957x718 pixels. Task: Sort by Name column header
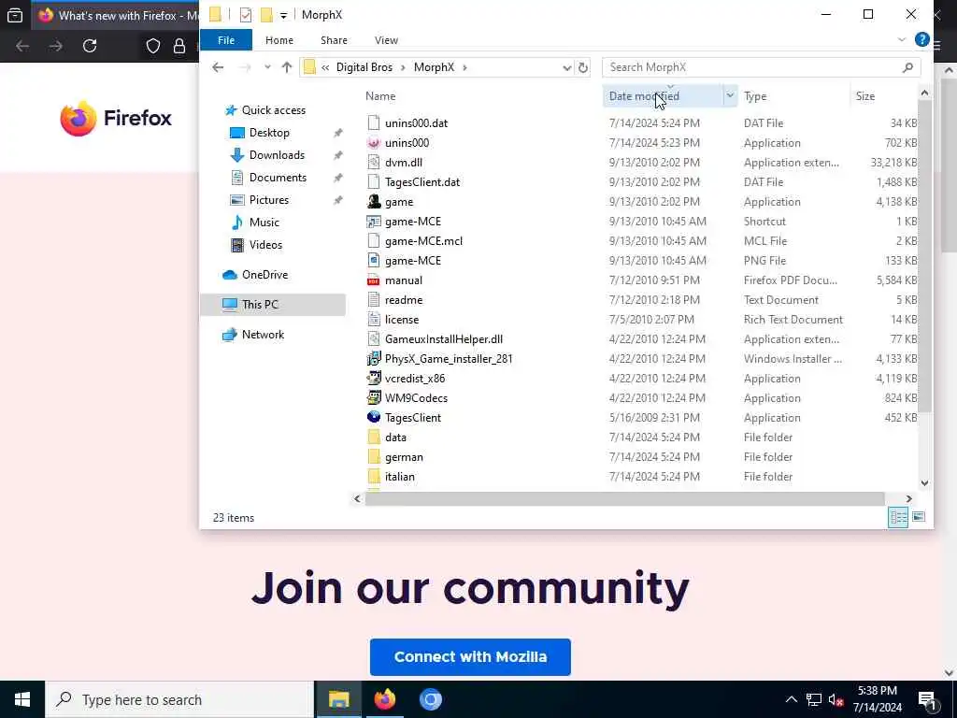coord(380,96)
